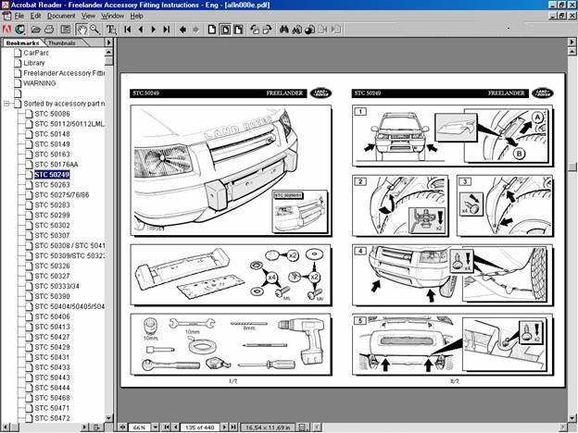Screen dimensions: 578x433
Task: Select bookmark STC 50275/76/86
Action: coord(61,195)
